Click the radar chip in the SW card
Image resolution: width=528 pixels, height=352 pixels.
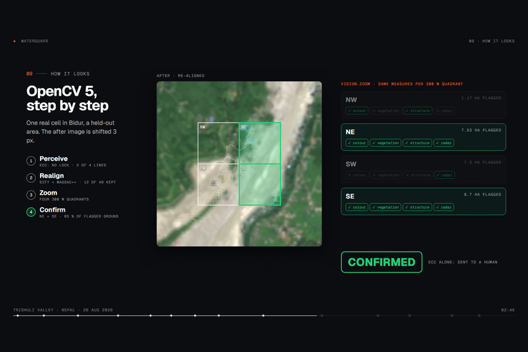[444, 175]
